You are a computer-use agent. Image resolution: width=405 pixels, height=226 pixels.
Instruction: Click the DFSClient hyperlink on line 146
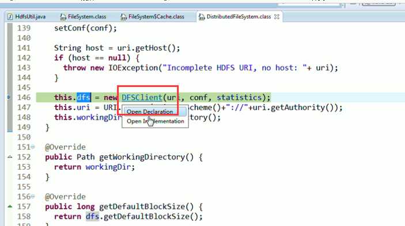click(x=142, y=97)
